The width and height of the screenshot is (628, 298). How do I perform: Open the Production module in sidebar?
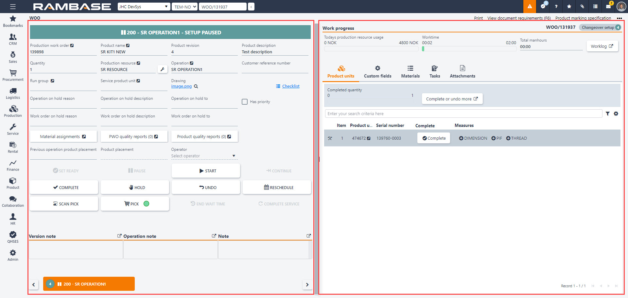(13, 111)
